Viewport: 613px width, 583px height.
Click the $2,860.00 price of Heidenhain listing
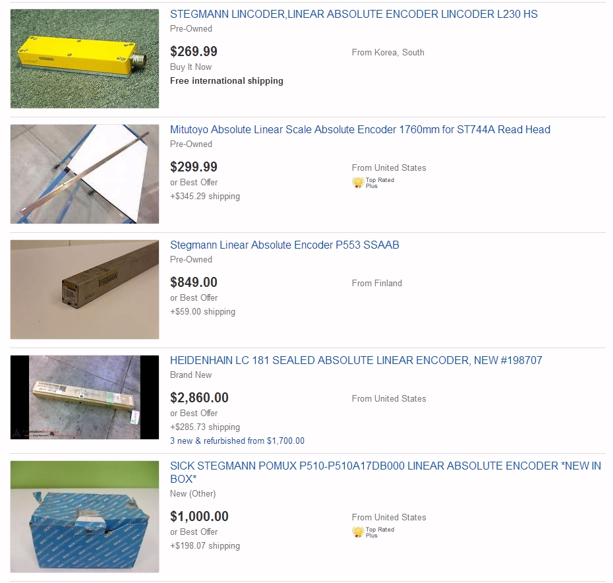point(199,398)
